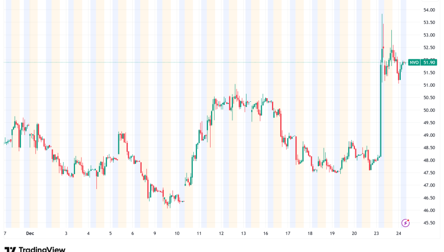
Task: Select date 16 on the time axis
Action: tap(266, 234)
